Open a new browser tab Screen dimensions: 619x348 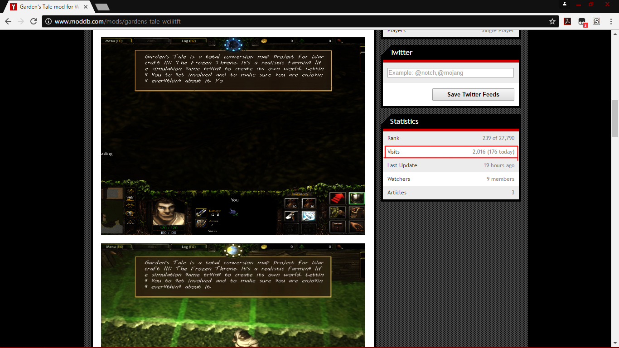[x=102, y=7]
